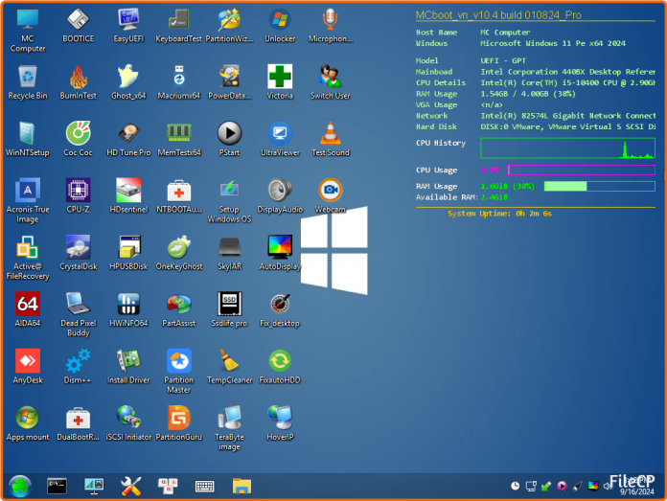This screenshot has height=501, width=667.
Task: Open iSCSI Initiator
Action: point(128,423)
